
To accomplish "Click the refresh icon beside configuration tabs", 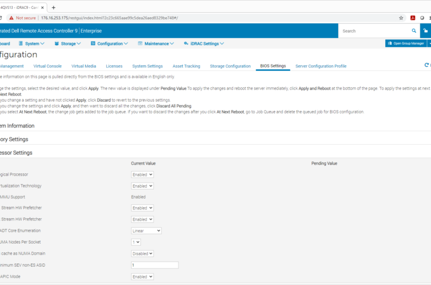I will (427, 65).
